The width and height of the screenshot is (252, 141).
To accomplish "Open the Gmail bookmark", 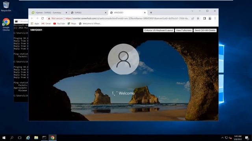I will [46, 23].
